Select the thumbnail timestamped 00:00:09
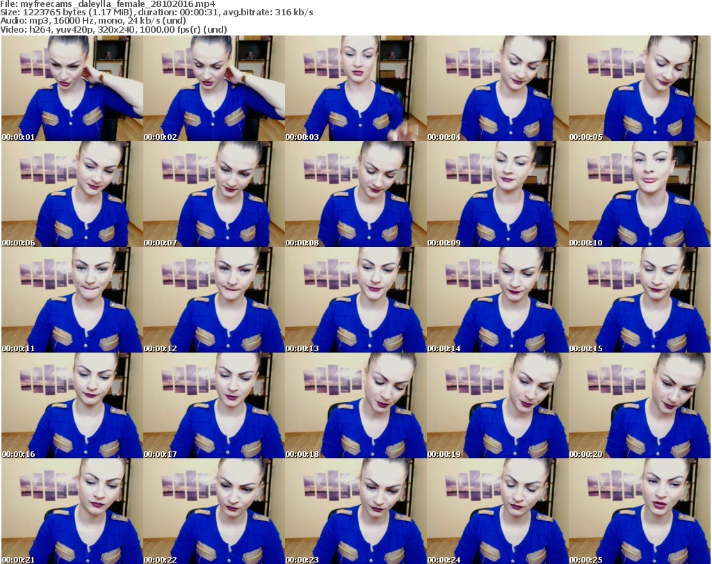 pyautogui.click(x=497, y=194)
